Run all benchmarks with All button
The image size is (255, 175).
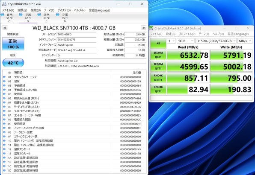[158, 43]
